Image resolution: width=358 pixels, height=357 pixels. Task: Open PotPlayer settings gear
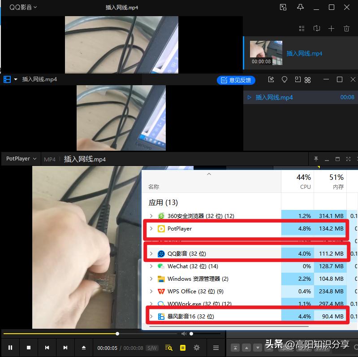pos(196,348)
